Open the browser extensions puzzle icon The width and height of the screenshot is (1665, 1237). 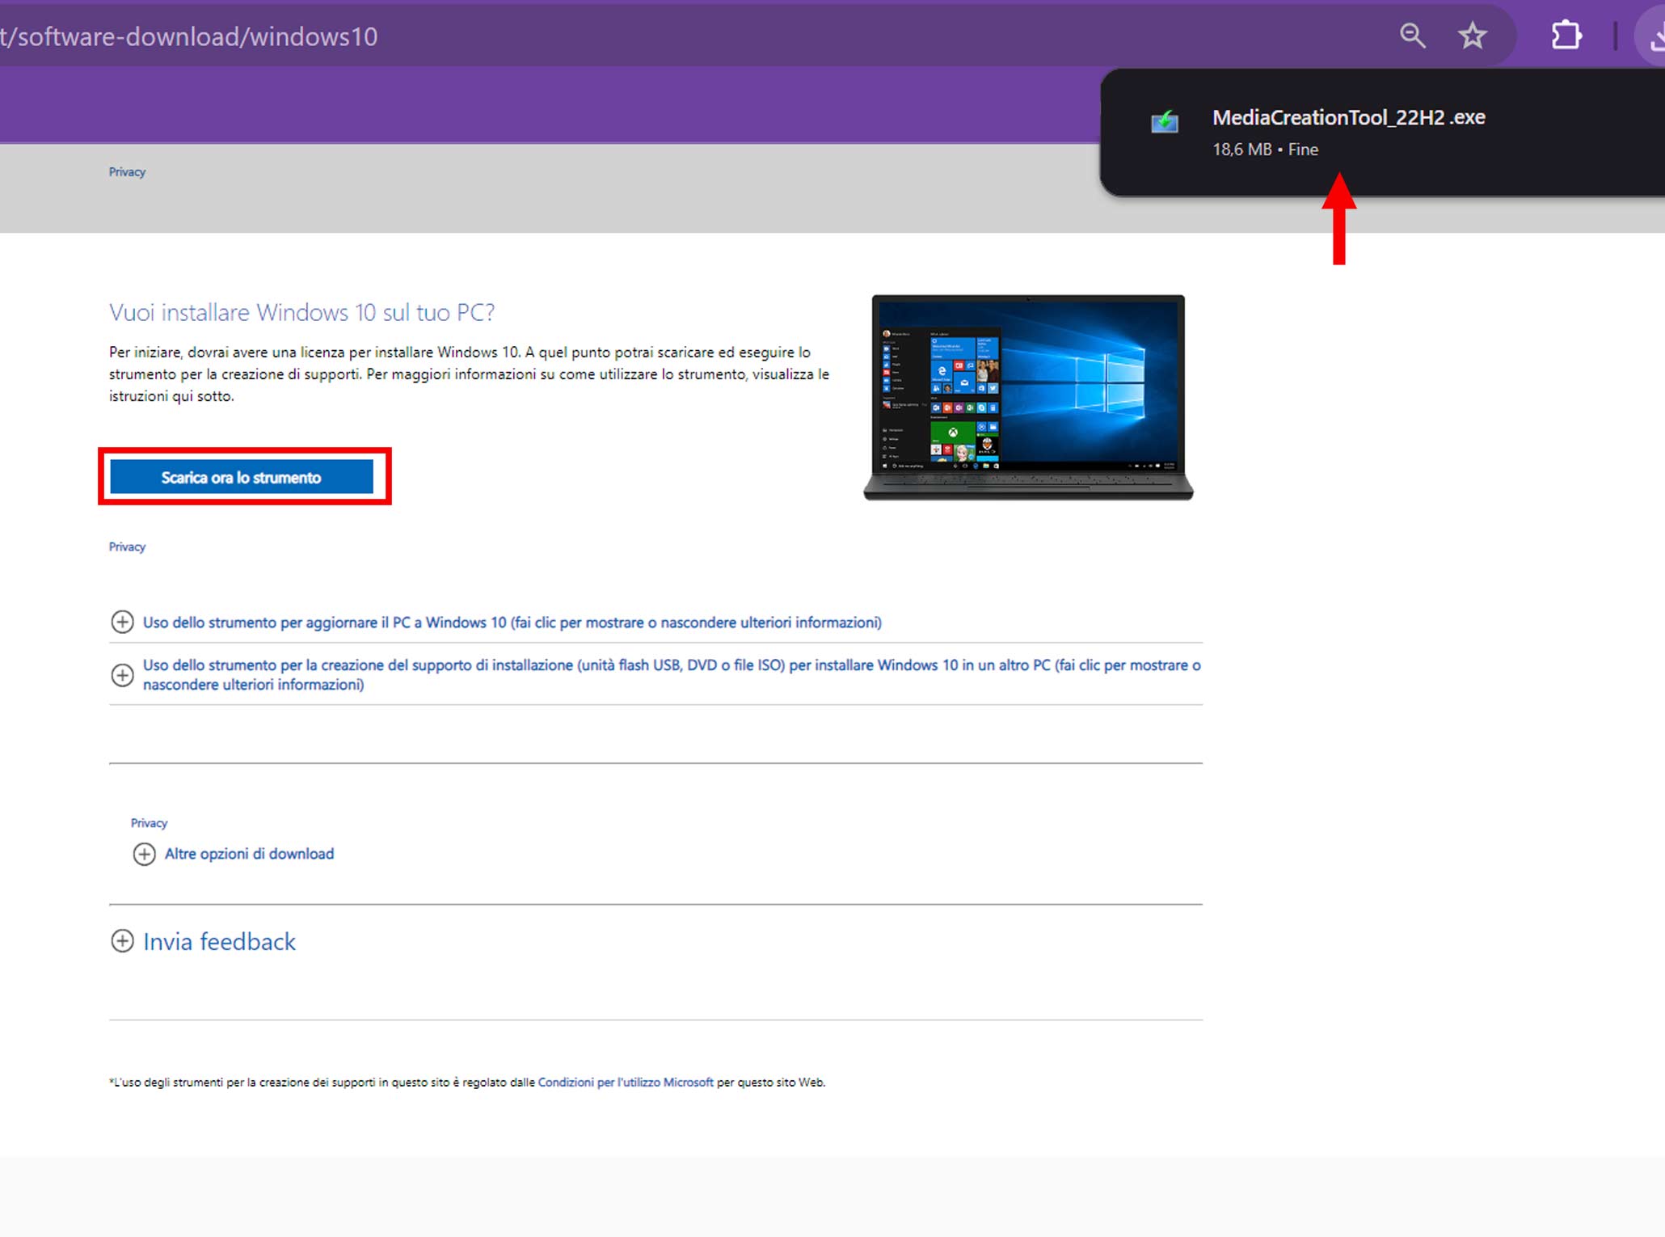[x=1566, y=36]
